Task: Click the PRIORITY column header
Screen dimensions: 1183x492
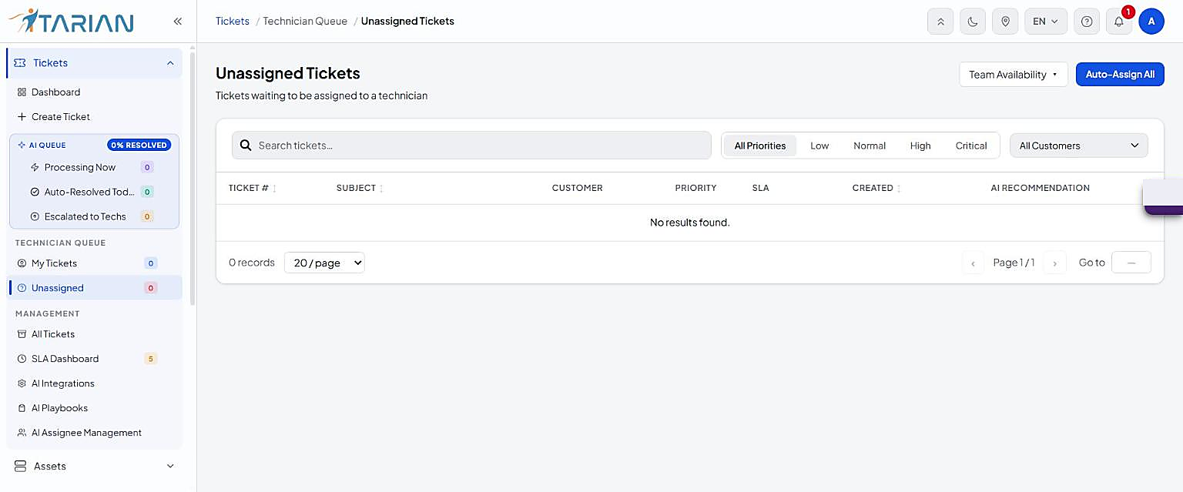Action: 695,189
